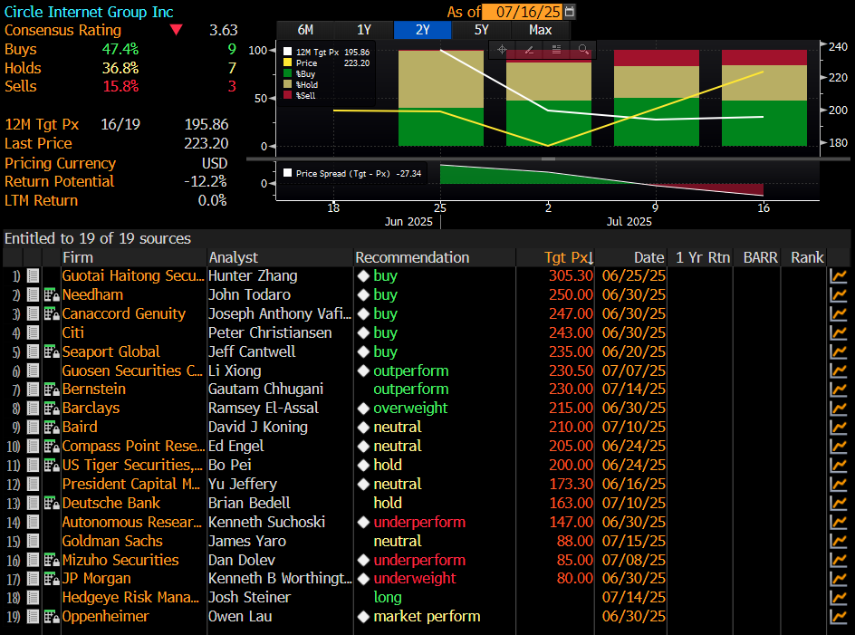The width and height of the screenshot is (855, 635).
Task: Click the green %Buy legend swatch
Action: 287,73
